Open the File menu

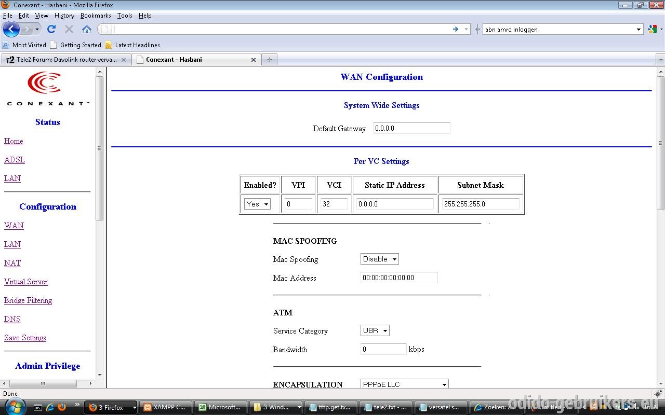coord(7,16)
